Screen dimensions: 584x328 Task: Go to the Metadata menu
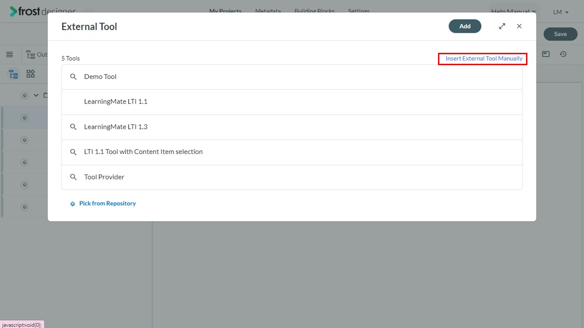tap(268, 11)
